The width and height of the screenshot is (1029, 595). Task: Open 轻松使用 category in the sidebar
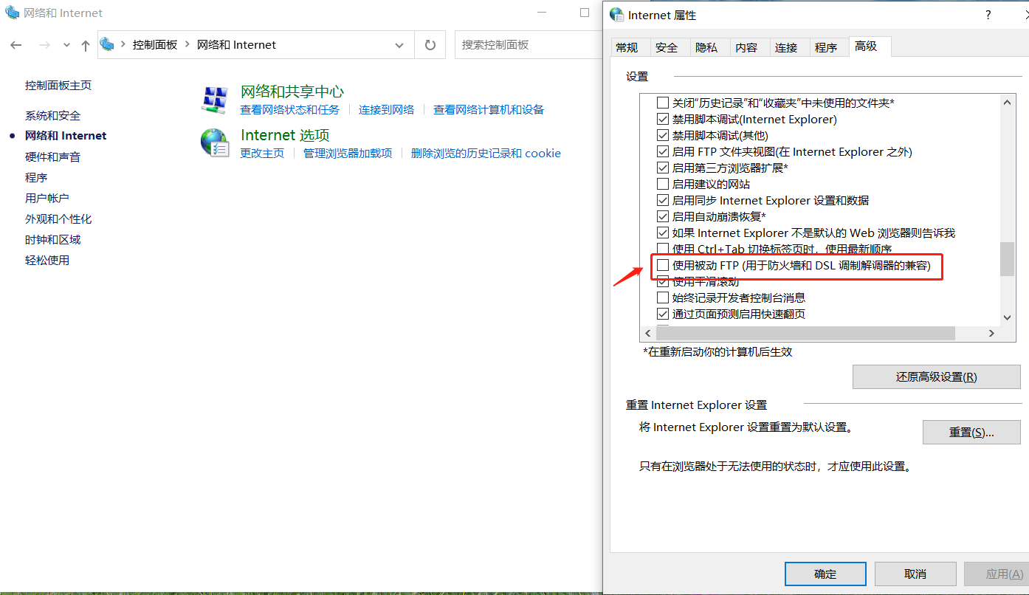pos(47,261)
